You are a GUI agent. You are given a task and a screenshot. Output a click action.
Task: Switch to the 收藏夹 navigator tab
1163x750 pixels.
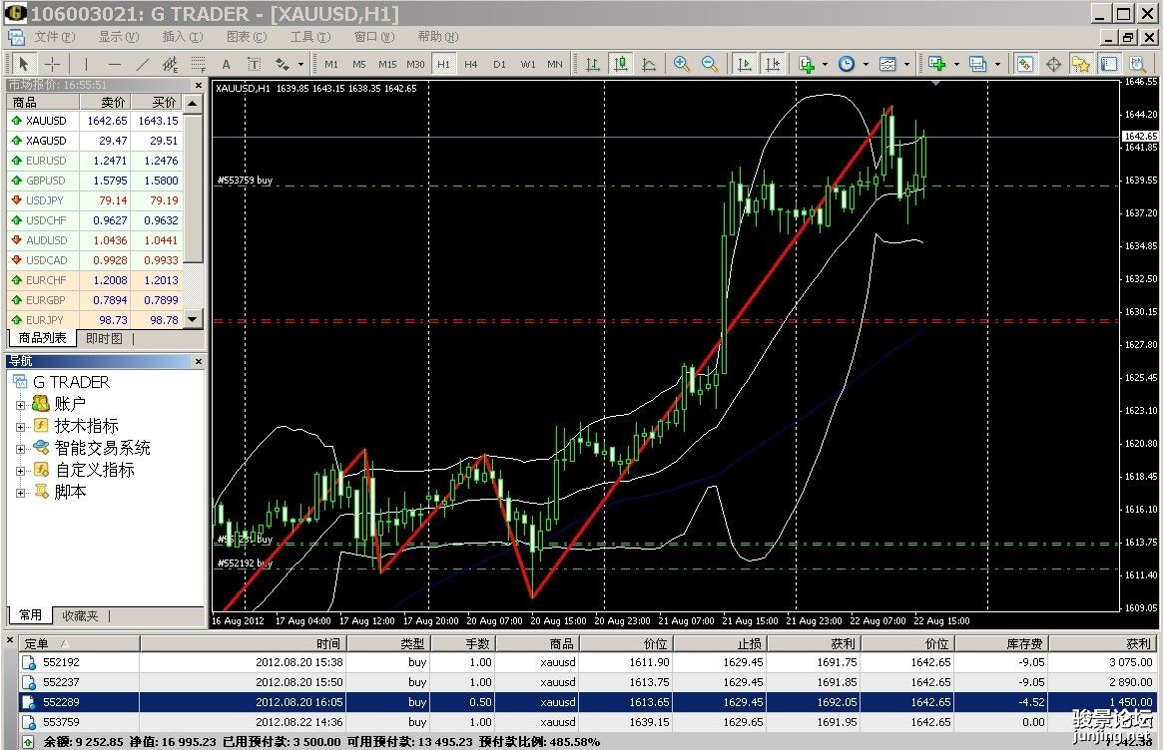79,616
